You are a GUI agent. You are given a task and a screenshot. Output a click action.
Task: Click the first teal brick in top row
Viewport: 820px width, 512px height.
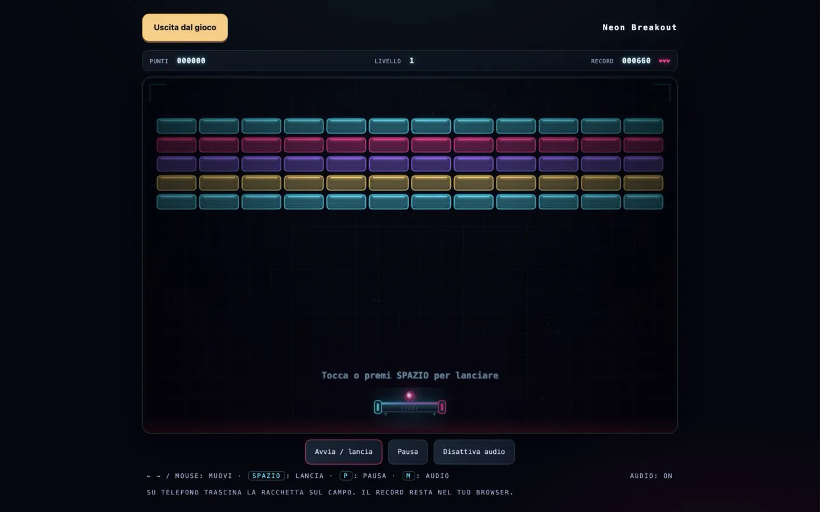pyautogui.click(x=177, y=126)
